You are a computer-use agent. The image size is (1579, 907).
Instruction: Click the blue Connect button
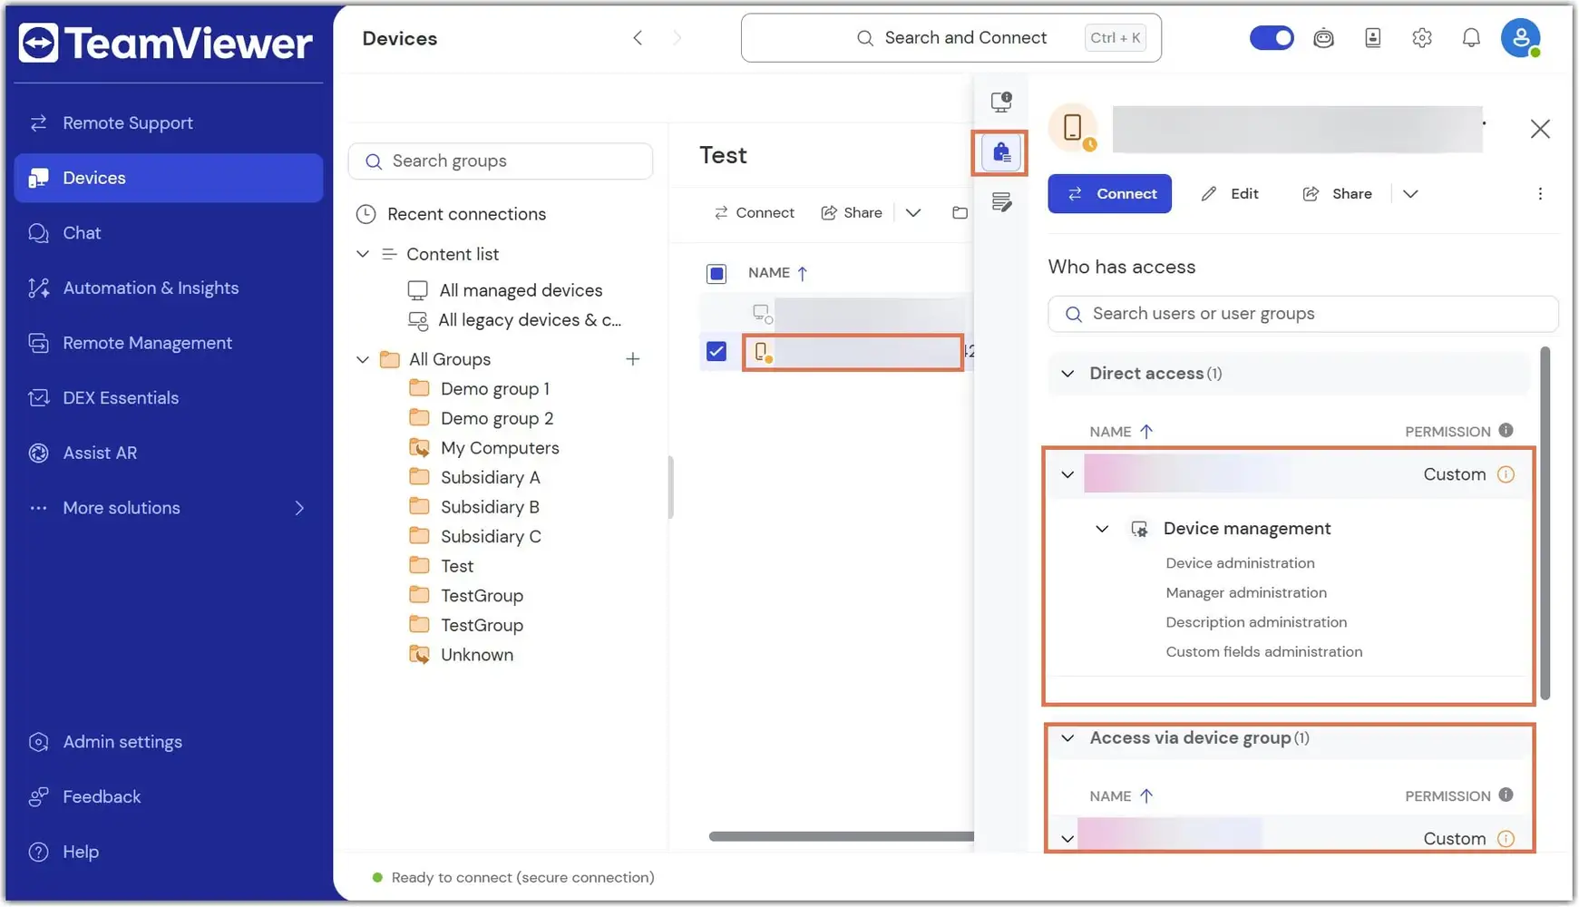tap(1109, 194)
